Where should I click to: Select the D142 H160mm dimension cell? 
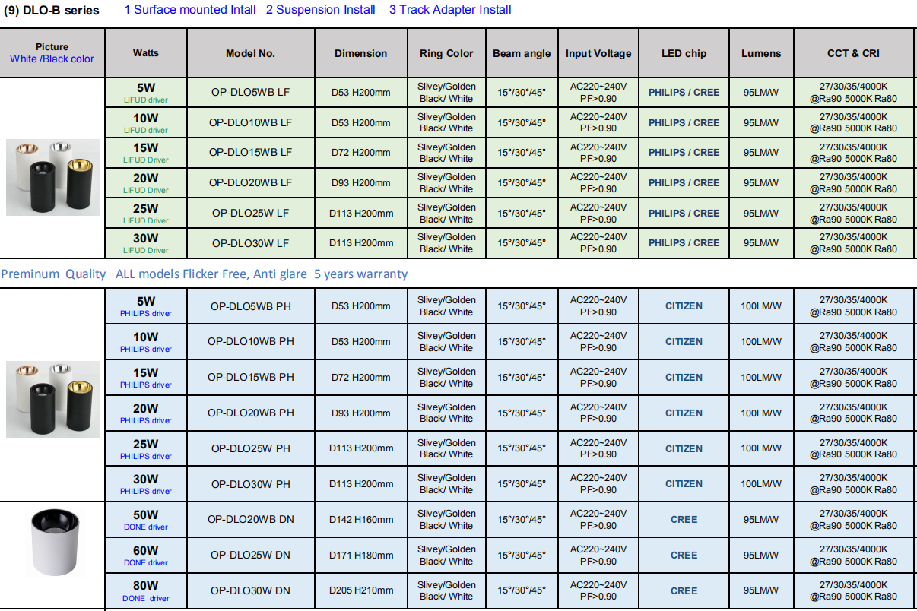click(361, 520)
